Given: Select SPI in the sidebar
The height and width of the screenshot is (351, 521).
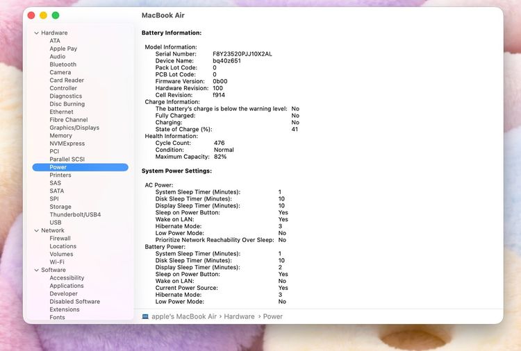Looking at the screenshot, I should tap(53, 198).
